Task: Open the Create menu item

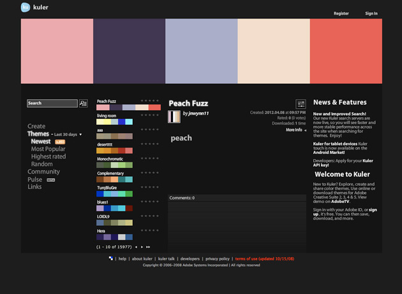Action: tap(36, 126)
